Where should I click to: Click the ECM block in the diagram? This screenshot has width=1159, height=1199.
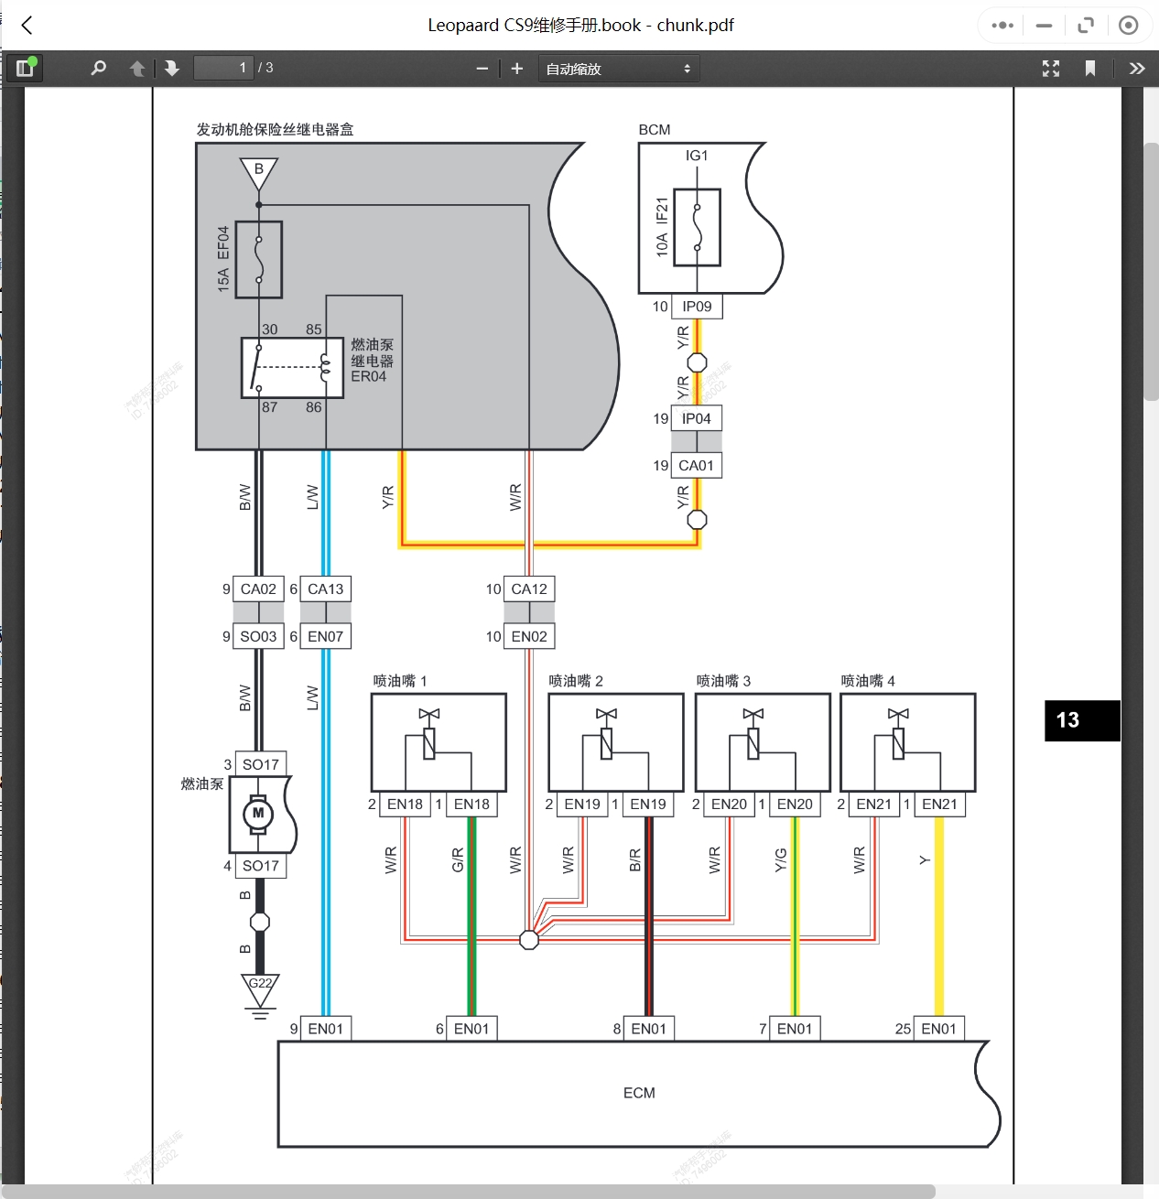(x=638, y=1094)
